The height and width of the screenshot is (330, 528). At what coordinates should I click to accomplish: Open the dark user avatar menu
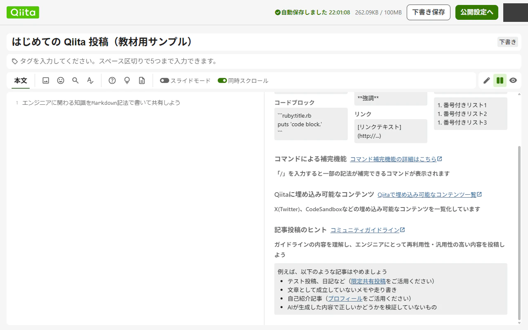coord(516,12)
